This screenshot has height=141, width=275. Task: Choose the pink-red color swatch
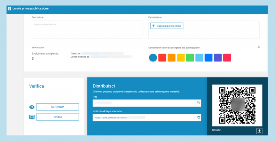(227, 57)
